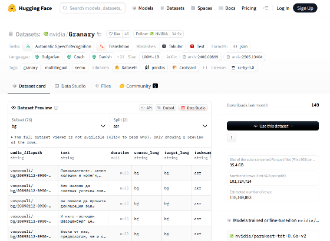Click the 34.9k followers count
The image size is (330, 241).
point(177,34)
